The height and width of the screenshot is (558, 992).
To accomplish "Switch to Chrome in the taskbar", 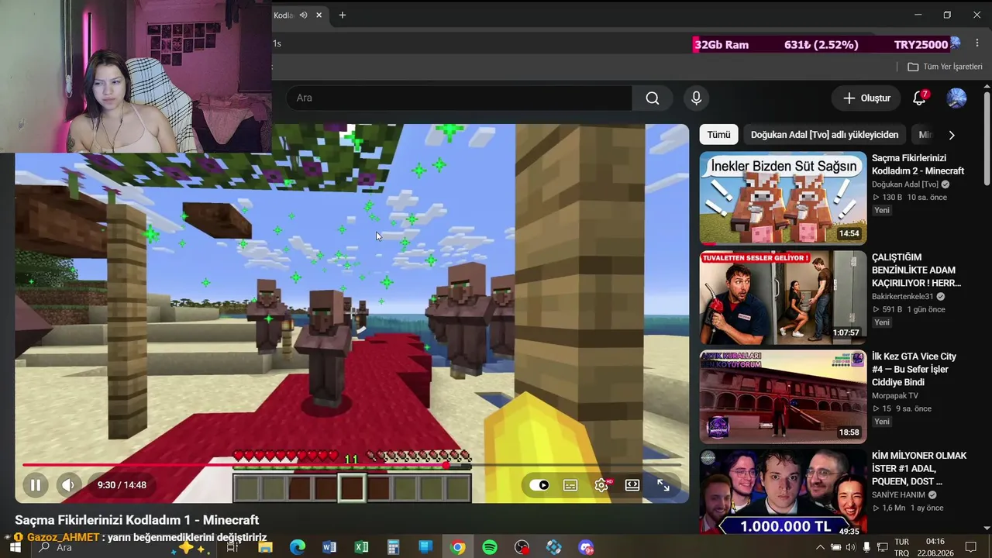I will pyautogui.click(x=458, y=547).
